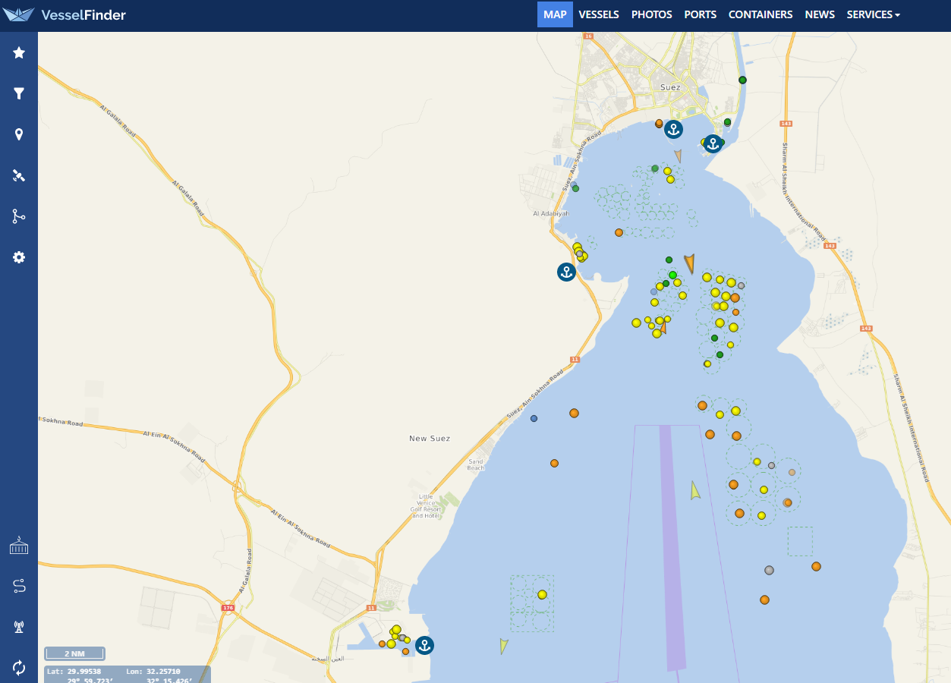Open the PHOTOS menu item
This screenshot has height=683, width=951.
click(x=652, y=14)
